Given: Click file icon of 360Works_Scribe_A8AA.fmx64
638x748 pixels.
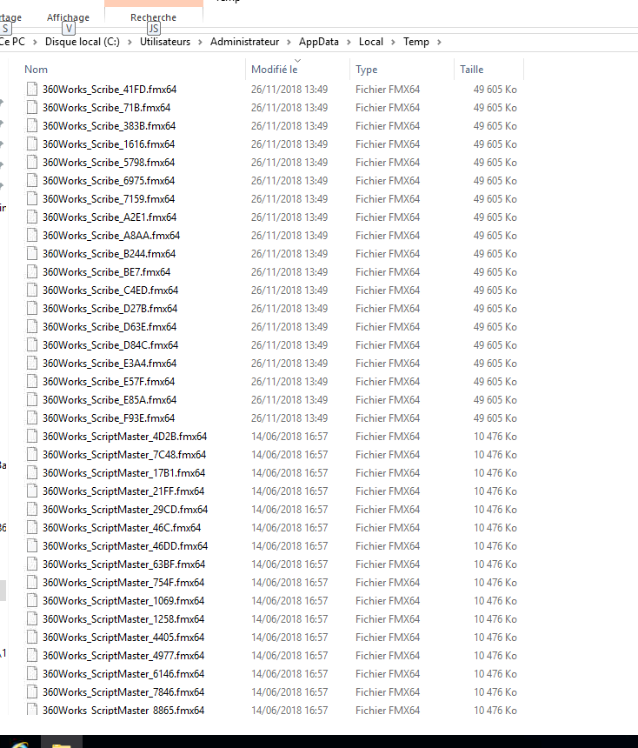Looking at the screenshot, I should tap(32, 235).
